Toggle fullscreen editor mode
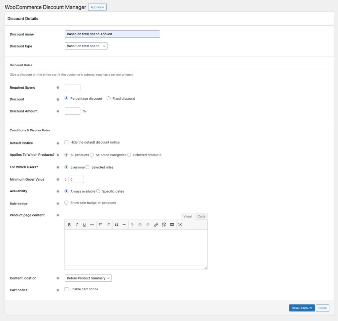Image resolution: width=338 pixels, height=321 pixels. point(180,225)
